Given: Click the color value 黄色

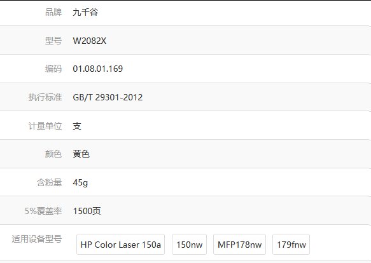Looking at the screenshot, I should click(81, 154).
